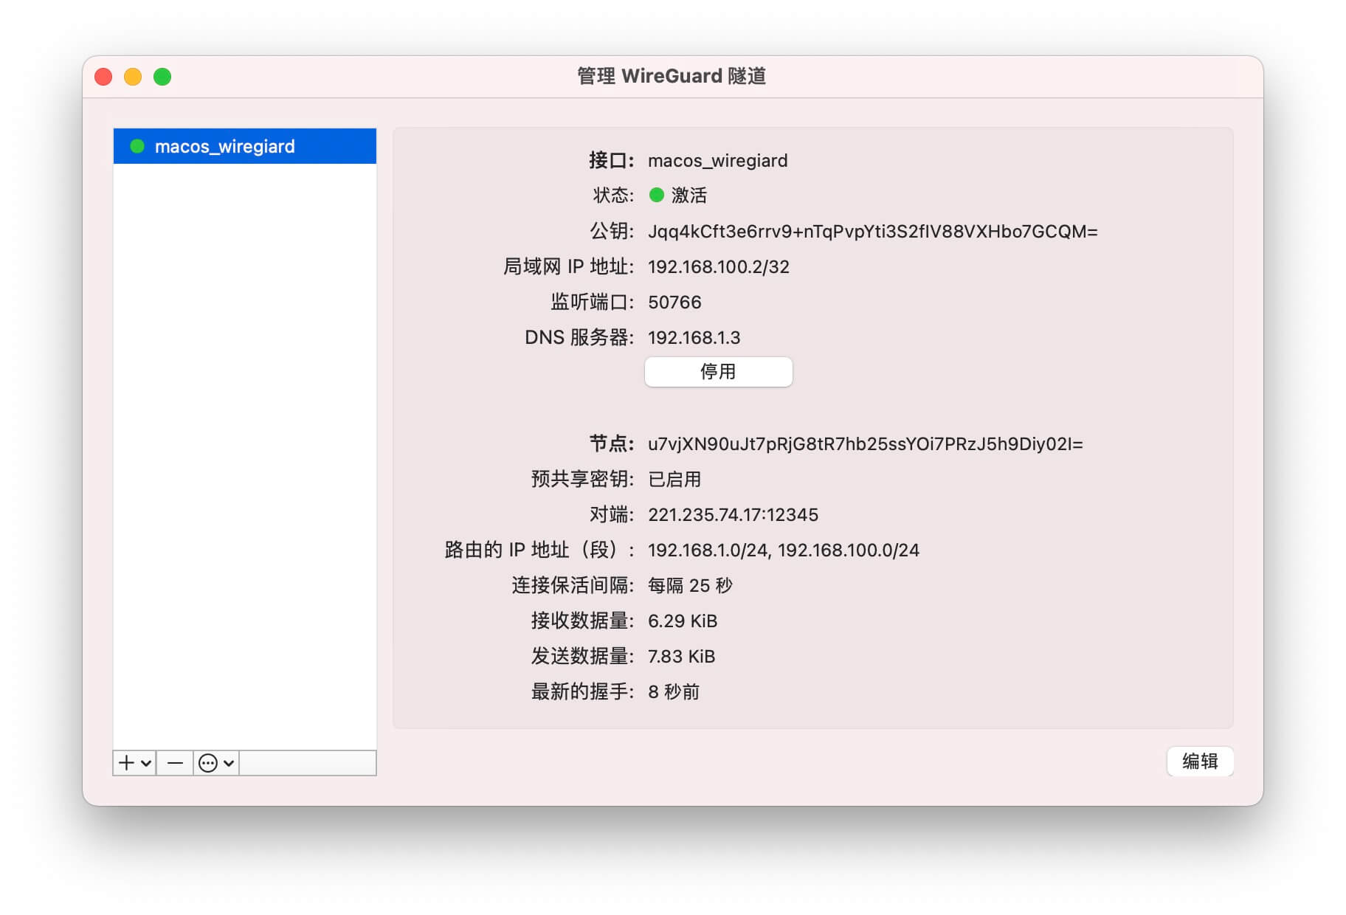This screenshot has width=1346, height=915.
Task: Click the peer key starting with u7vjXN90uJt
Action: pos(866,444)
